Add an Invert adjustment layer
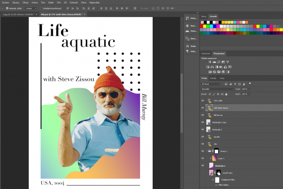 point(210,72)
